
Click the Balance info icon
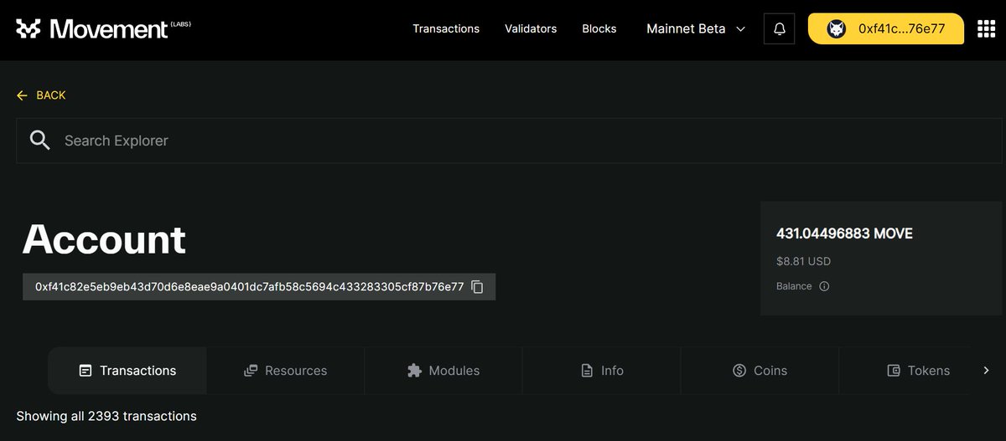click(824, 286)
